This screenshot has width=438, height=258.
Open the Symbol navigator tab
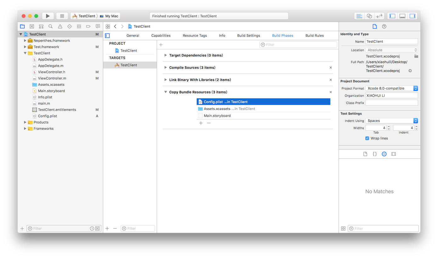41,26
